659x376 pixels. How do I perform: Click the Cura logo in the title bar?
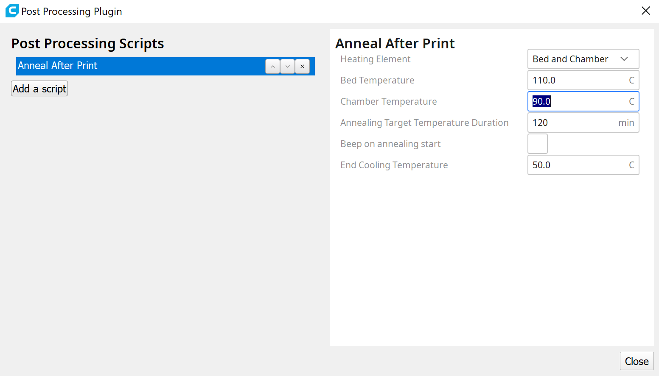click(x=11, y=10)
